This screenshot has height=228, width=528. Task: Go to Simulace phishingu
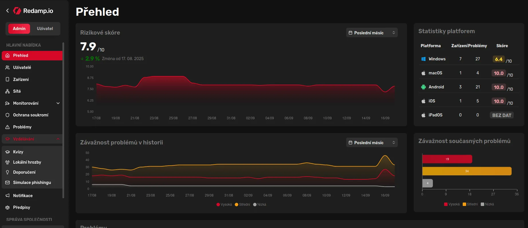(32, 183)
